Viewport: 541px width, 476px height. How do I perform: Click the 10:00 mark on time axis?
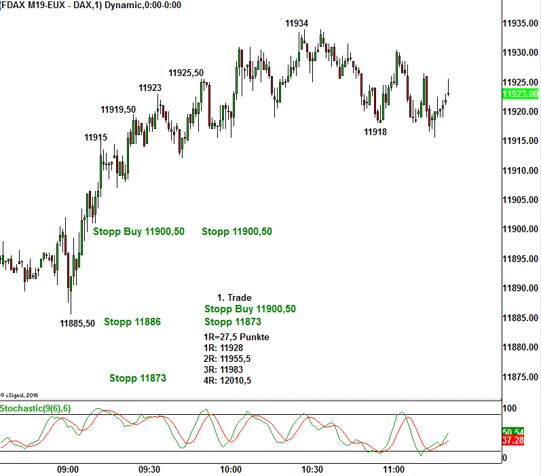pyautogui.click(x=231, y=469)
